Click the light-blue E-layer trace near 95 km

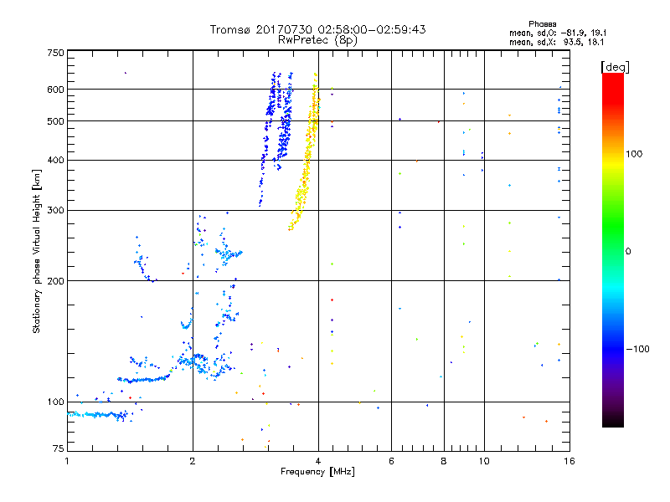[x=98, y=414]
